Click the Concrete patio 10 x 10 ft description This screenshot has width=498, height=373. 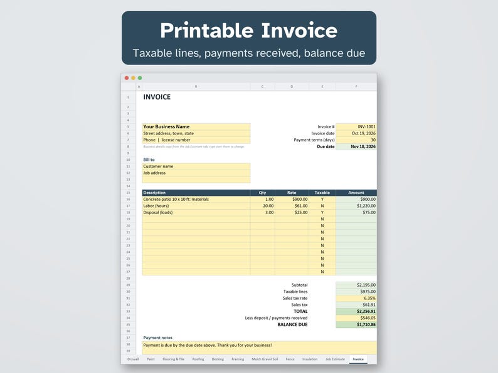click(x=196, y=200)
